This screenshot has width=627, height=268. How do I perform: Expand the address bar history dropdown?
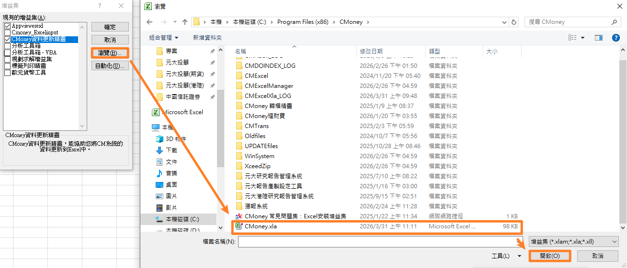(504, 22)
